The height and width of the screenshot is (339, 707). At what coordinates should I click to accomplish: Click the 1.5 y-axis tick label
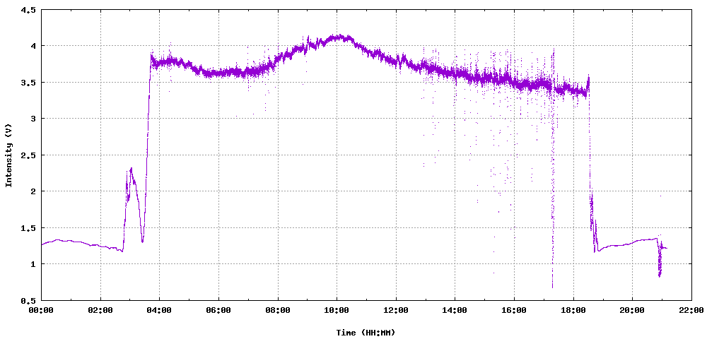[x=28, y=228]
